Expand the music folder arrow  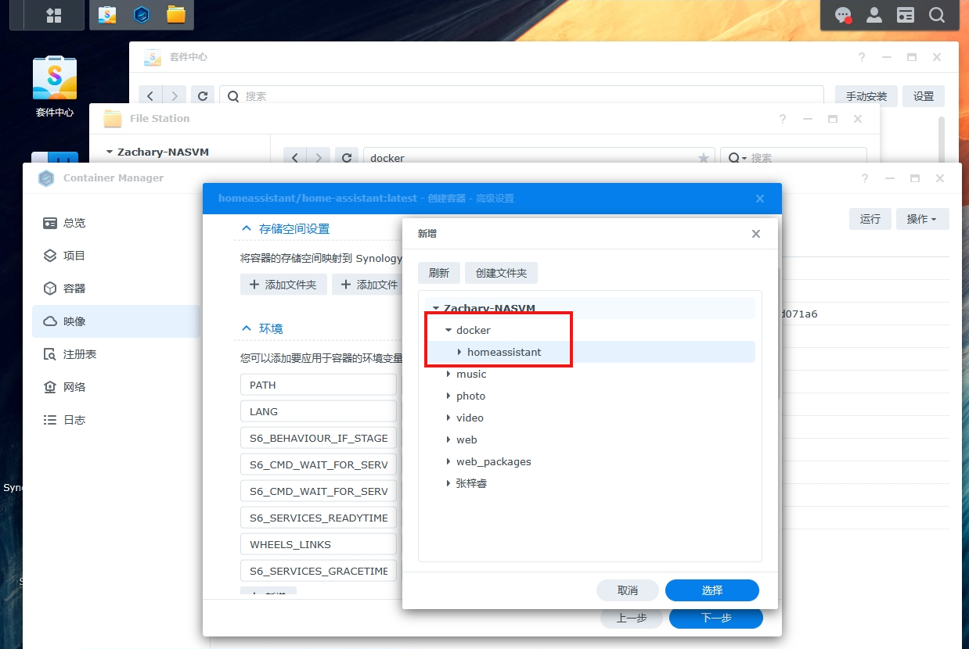pyautogui.click(x=448, y=374)
